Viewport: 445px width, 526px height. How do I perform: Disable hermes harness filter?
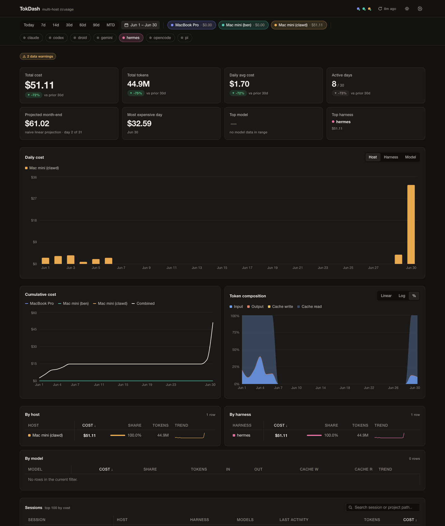[131, 38]
